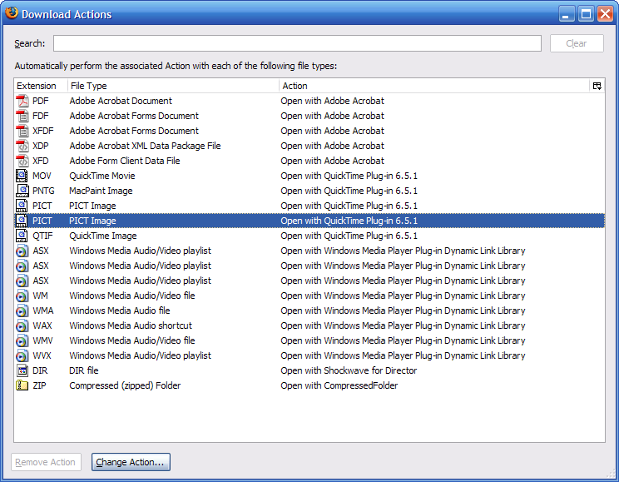Screen dimensions: 619x482
Task: Click MOV row's QuickTime Plug-in action text
Action: (349, 176)
